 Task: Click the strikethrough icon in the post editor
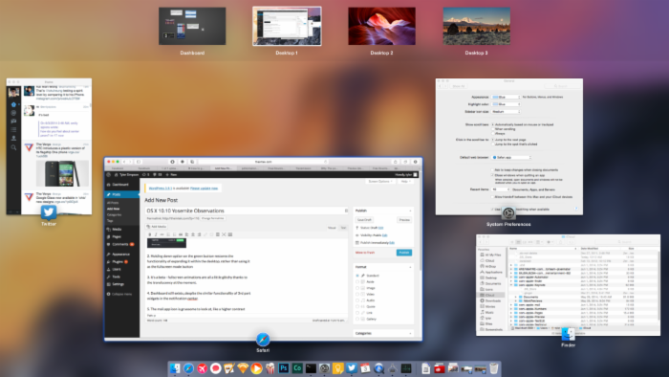click(x=162, y=234)
